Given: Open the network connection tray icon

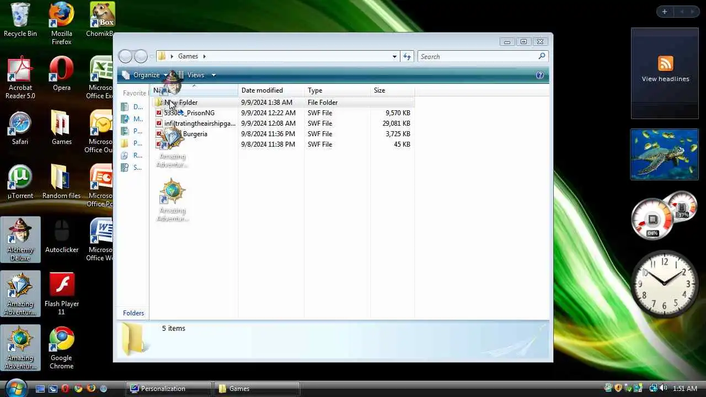Looking at the screenshot, I should (653, 388).
